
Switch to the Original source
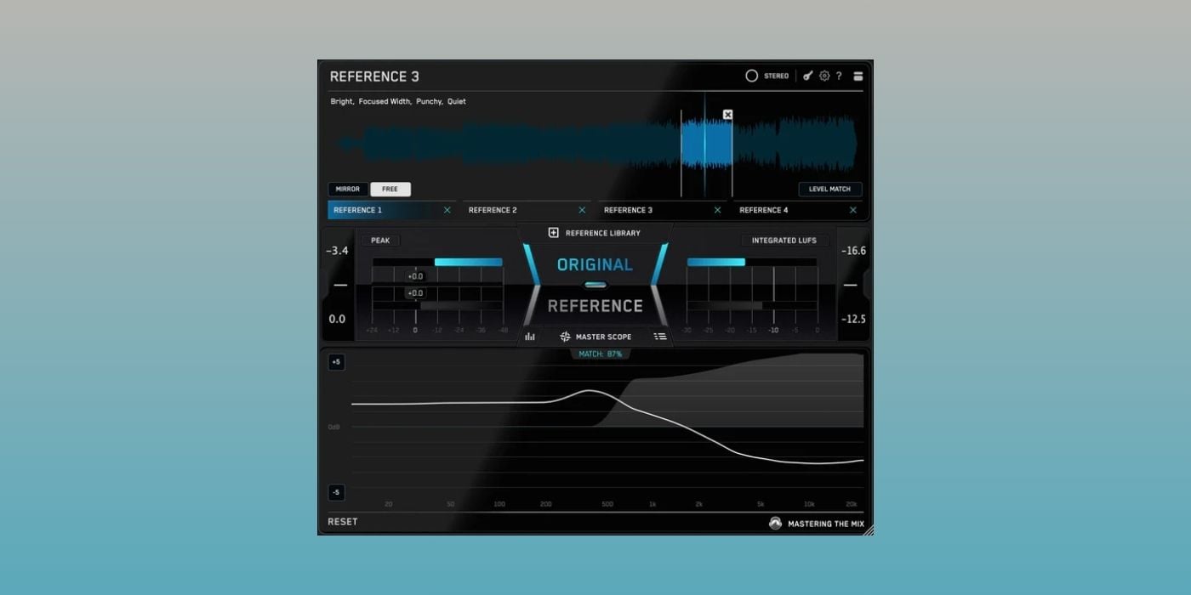[x=595, y=264]
